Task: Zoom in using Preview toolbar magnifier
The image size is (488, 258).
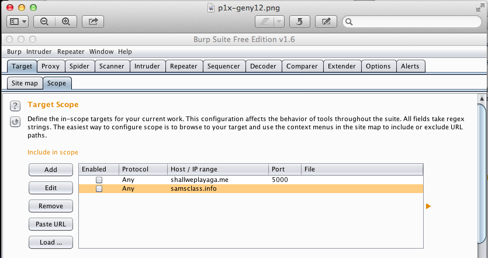Action: click(x=65, y=22)
